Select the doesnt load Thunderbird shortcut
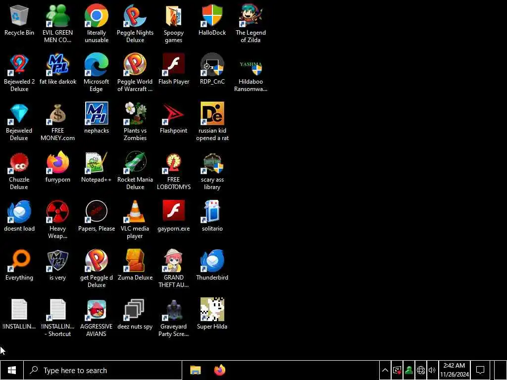Image resolution: width=507 pixels, height=380 pixels. [x=19, y=216]
